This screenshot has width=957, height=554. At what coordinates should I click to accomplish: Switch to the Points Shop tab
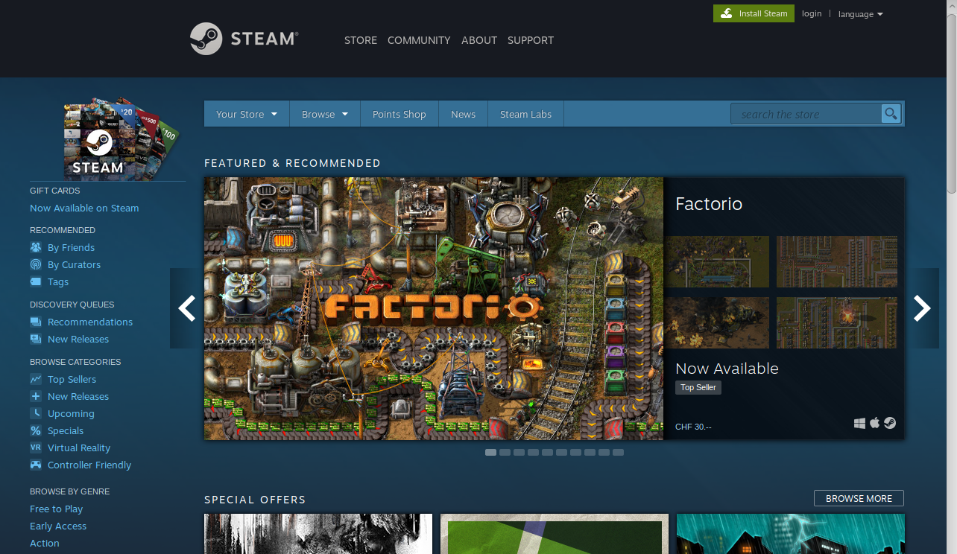(399, 114)
